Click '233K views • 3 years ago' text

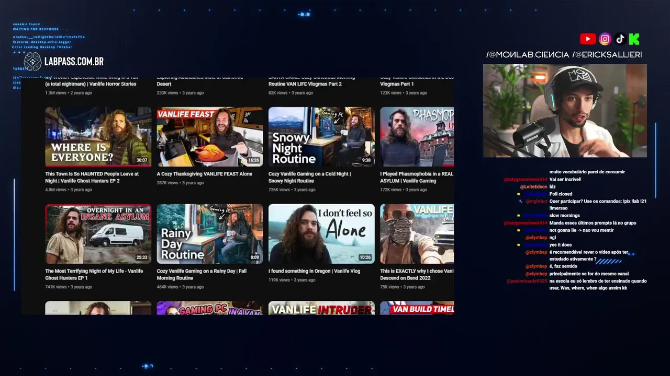coord(180,93)
